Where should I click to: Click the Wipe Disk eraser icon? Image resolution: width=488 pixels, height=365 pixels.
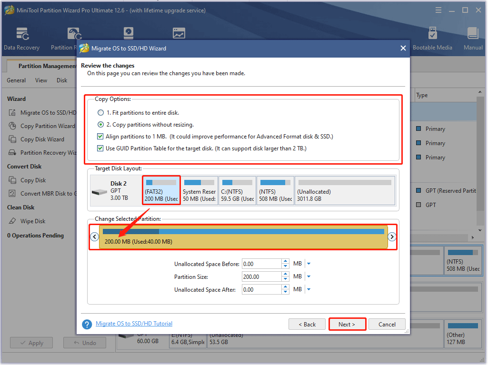click(x=12, y=221)
